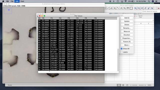
Task: Open the Edit menu
Action: click(17, 1)
